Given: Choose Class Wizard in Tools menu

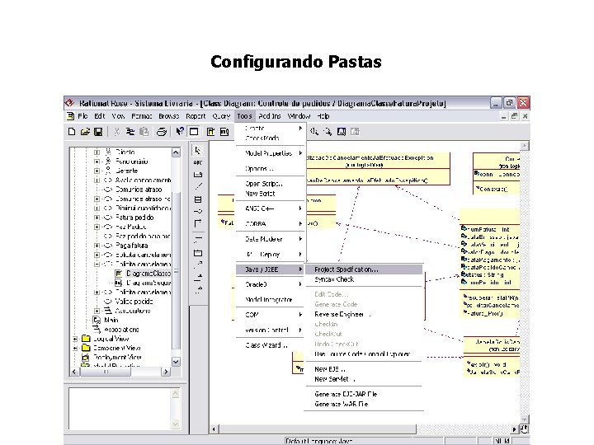Looking at the screenshot, I should coord(271,344).
